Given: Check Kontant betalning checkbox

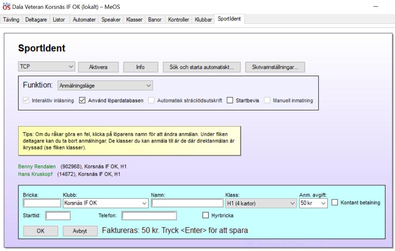Looking at the screenshot, I should coord(334,202).
